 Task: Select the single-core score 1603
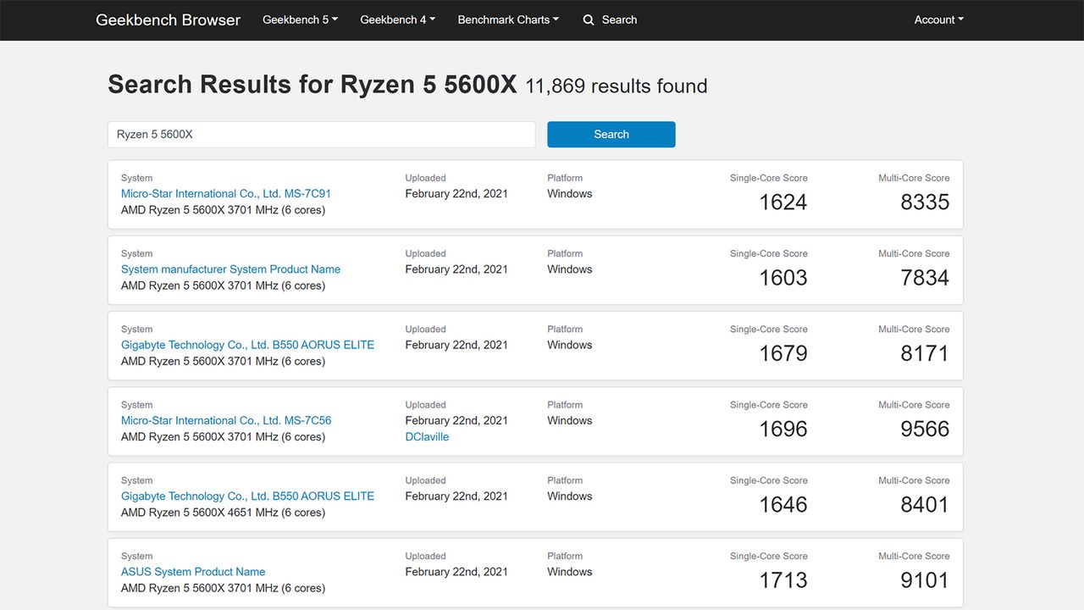[x=783, y=277]
